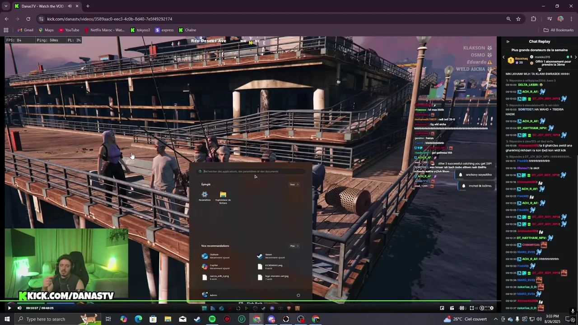This screenshot has width=578, height=325.
Task: Open the Chrome apps grid shortcut
Action: (6, 30)
